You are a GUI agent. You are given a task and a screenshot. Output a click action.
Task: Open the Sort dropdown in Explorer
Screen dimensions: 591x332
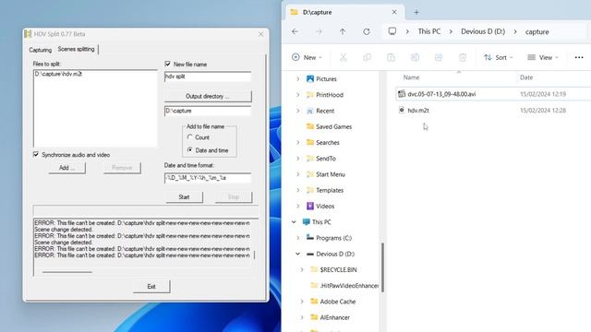pos(499,57)
